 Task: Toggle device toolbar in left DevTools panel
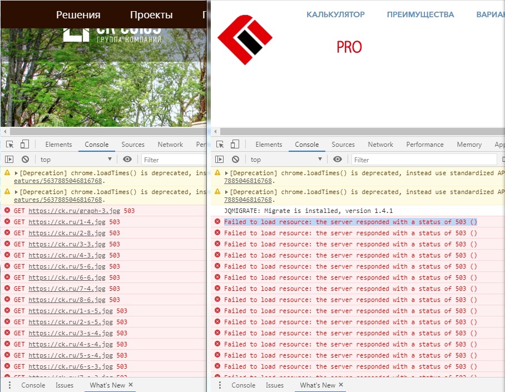[x=24, y=145]
